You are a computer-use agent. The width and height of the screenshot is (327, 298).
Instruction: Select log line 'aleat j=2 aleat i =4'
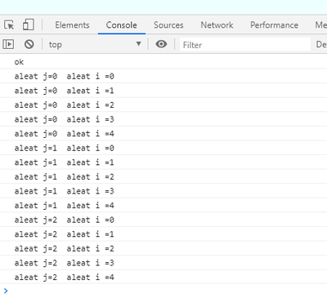tap(163, 278)
